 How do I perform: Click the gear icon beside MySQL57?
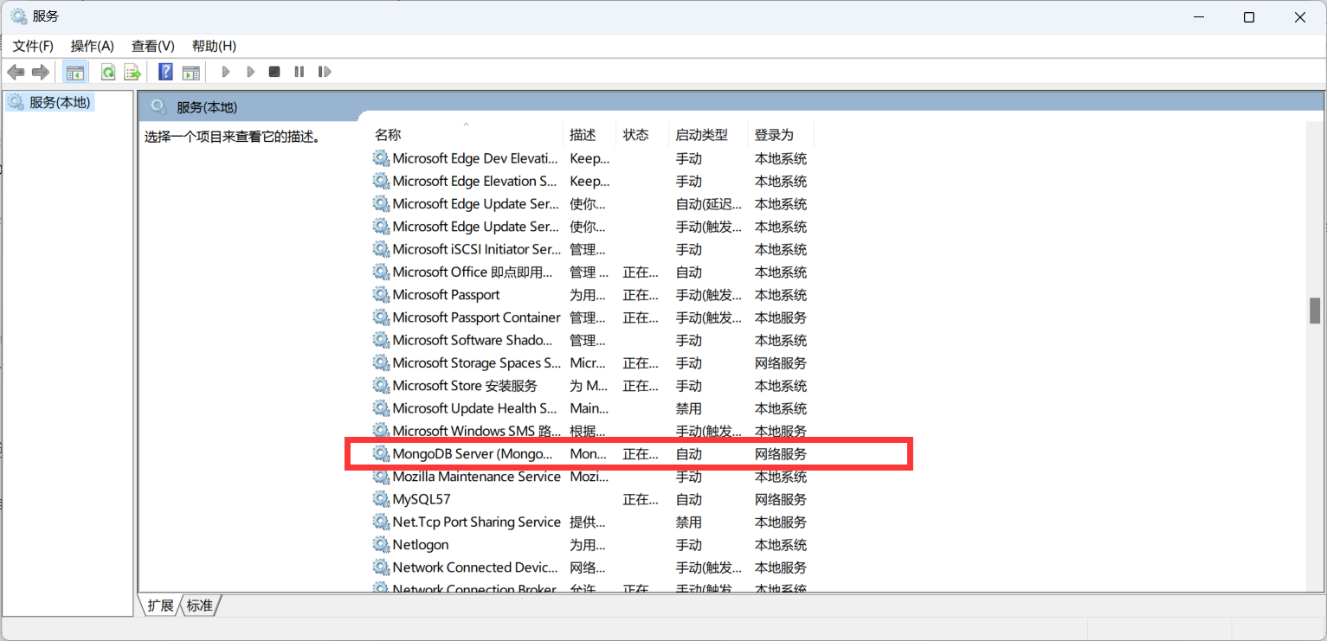[x=381, y=499]
